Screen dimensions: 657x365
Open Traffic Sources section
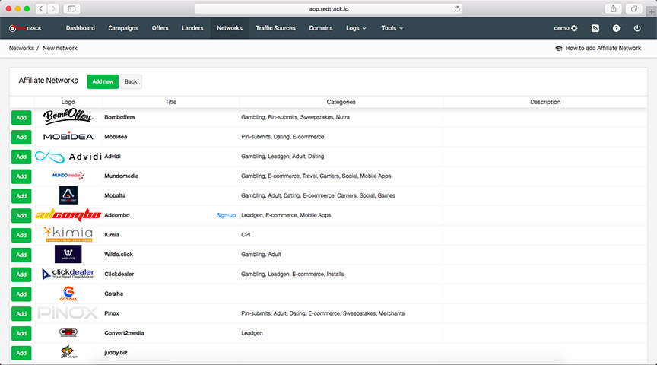[276, 28]
